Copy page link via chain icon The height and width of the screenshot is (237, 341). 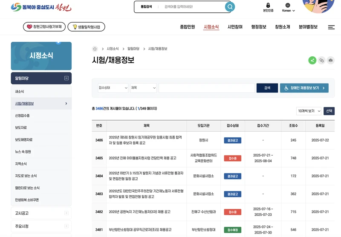[321, 60]
